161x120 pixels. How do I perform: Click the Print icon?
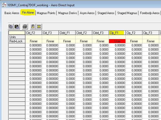point(25,26)
